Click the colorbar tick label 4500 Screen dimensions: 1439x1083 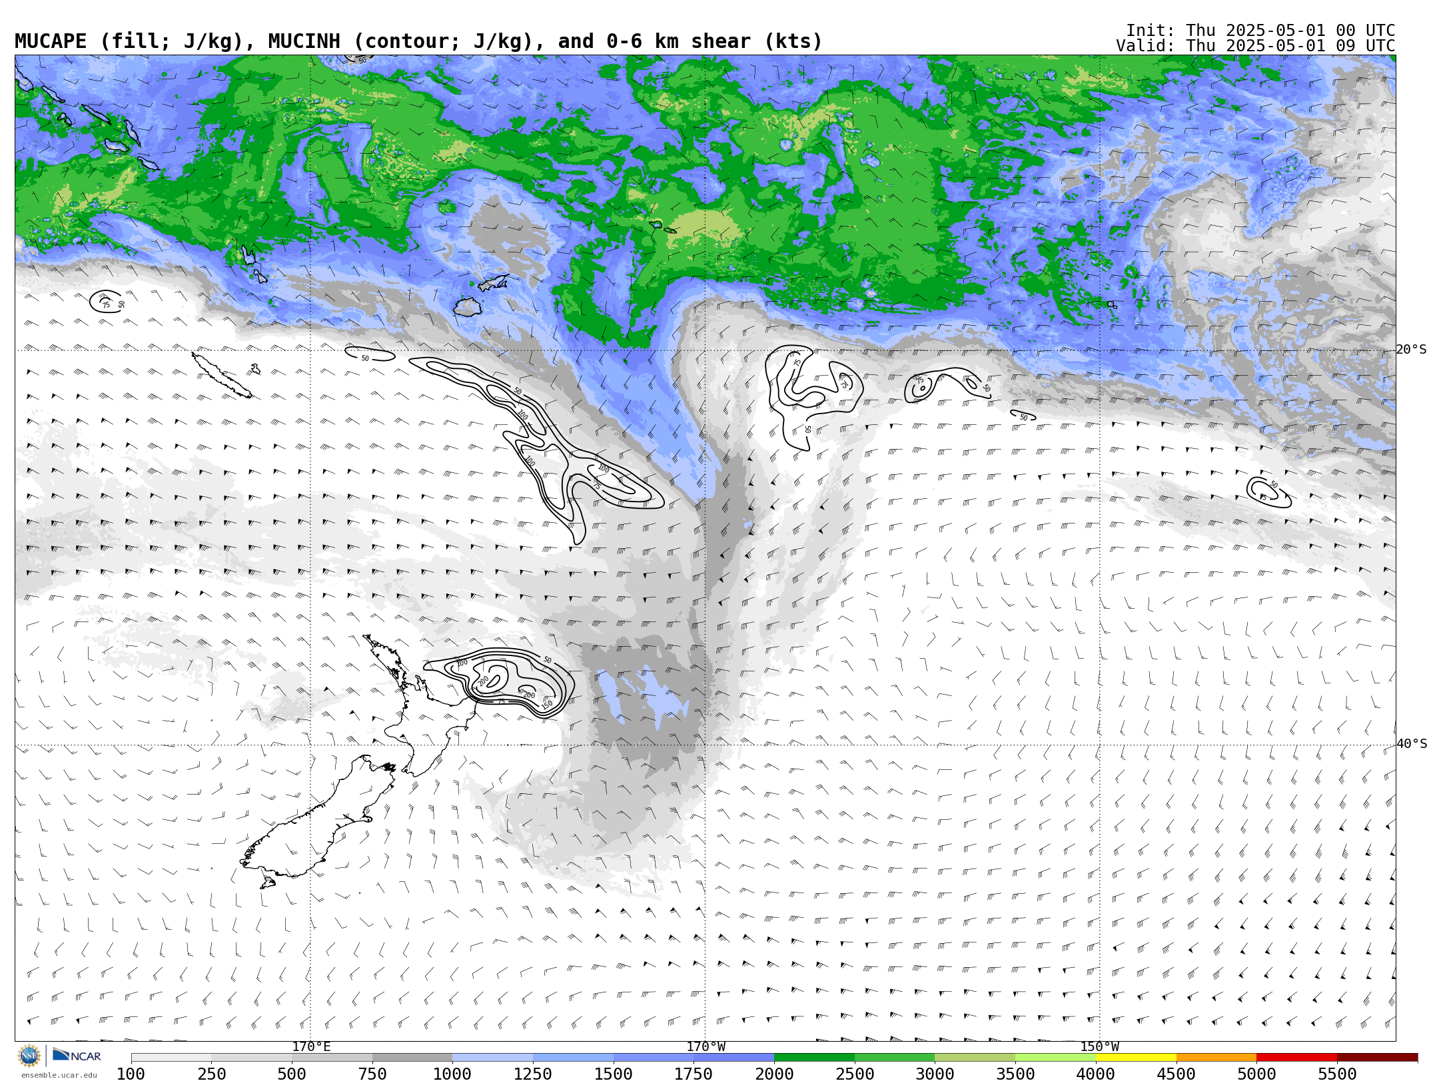(1176, 1074)
